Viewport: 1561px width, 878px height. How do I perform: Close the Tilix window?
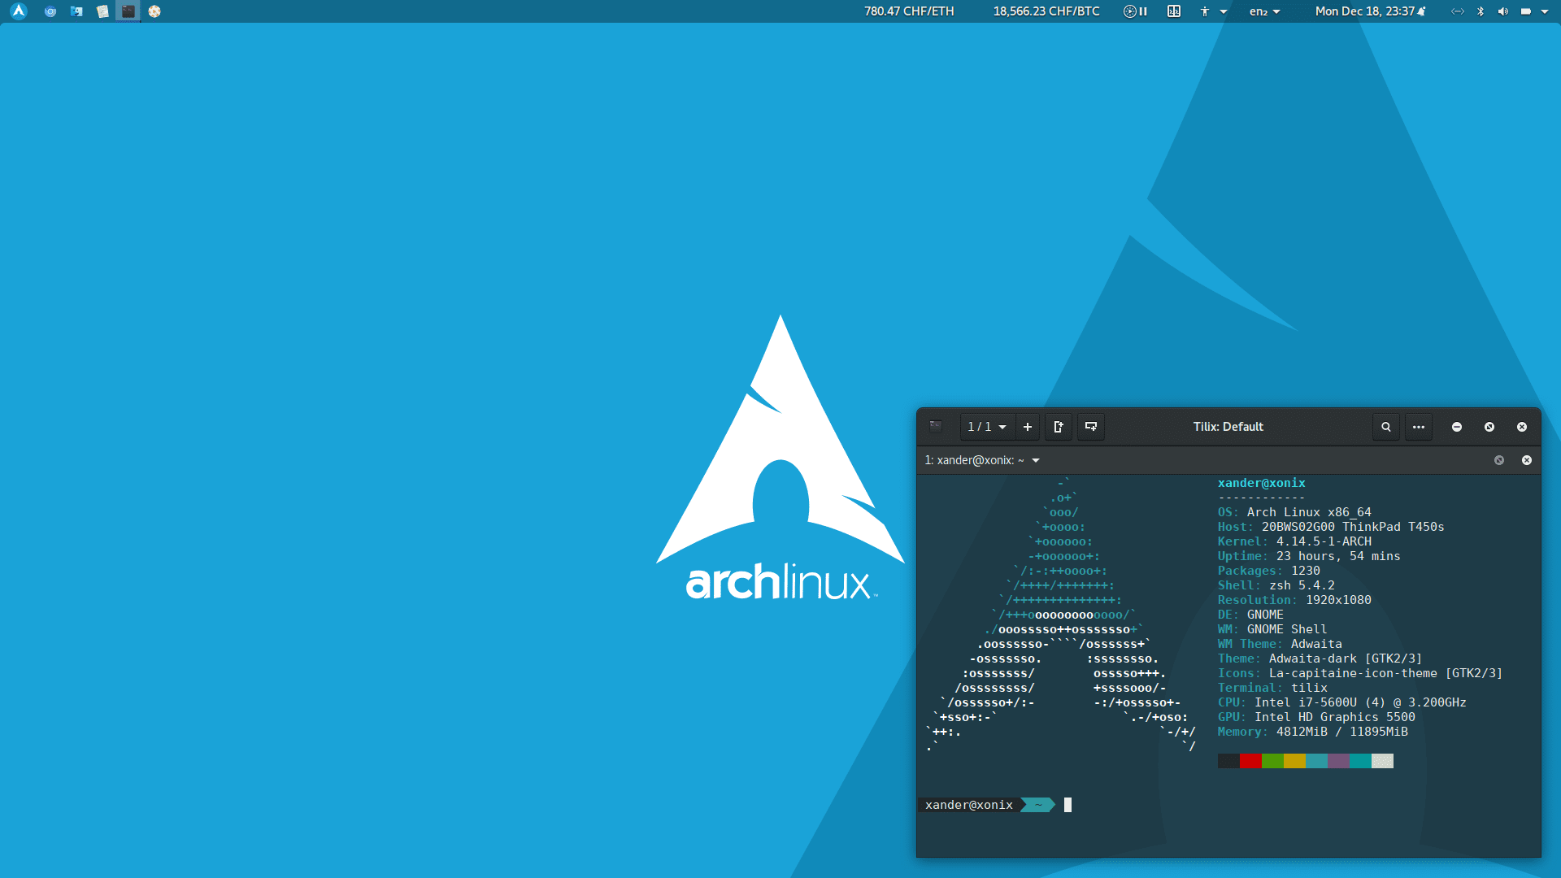(1522, 427)
